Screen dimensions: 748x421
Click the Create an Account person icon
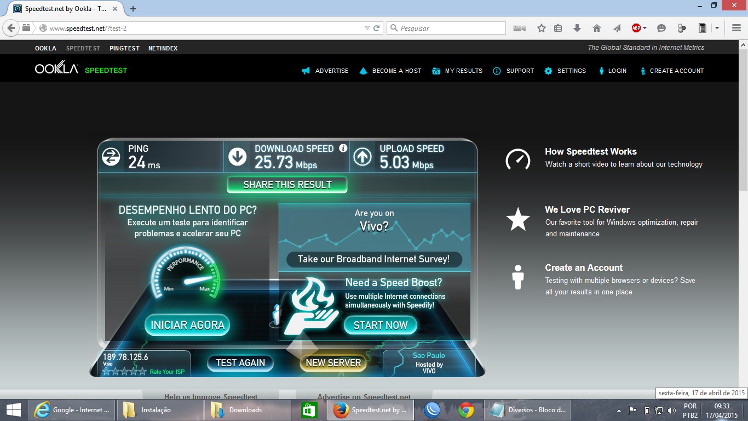tap(517, 277)
